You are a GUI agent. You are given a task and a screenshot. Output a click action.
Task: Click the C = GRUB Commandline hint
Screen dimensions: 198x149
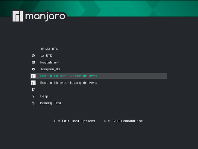tap(123, 121)
